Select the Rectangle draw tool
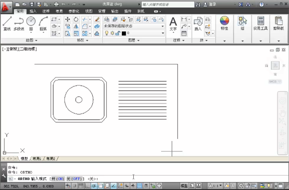289x190 pixels. tap(54, 19)
